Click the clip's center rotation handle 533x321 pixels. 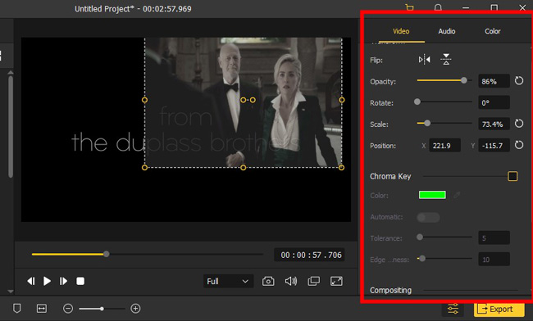pos(253,100)
